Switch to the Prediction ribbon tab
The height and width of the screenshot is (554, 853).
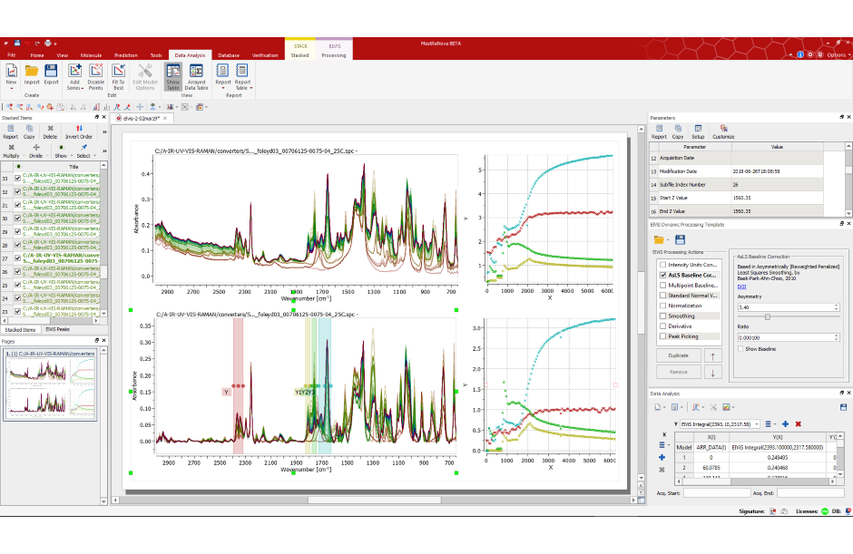pos(126,55)
